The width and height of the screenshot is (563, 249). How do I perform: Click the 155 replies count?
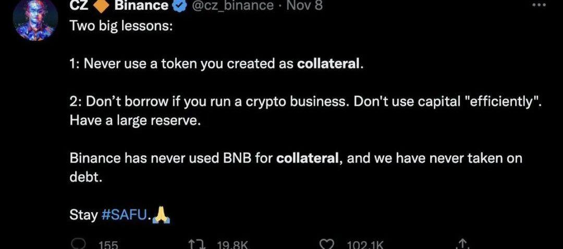(x=108, y=244)
